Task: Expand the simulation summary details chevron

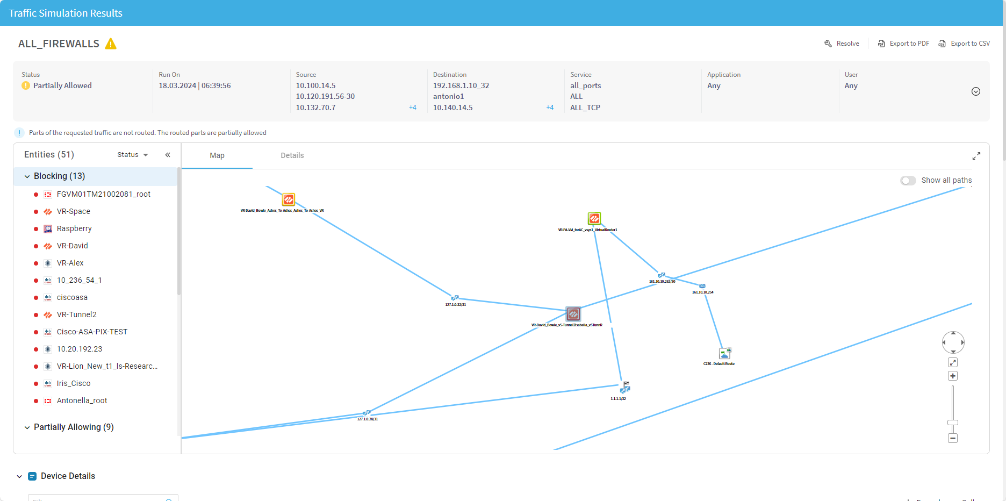Action: pos(976,91)
